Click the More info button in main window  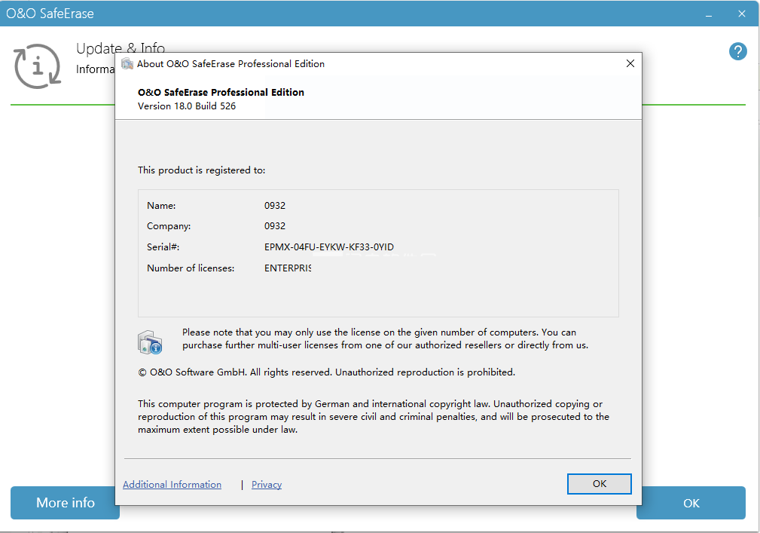pyautogui.click(x=65, y=502)
